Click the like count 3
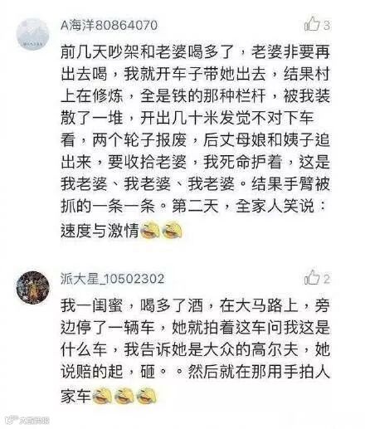 pos(327,26)
